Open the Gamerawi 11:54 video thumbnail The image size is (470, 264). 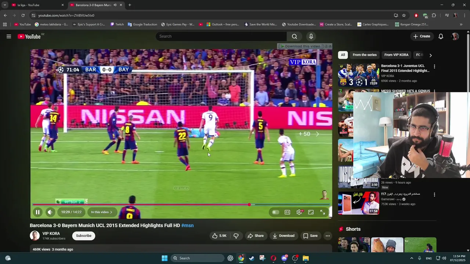pos(358,203)
